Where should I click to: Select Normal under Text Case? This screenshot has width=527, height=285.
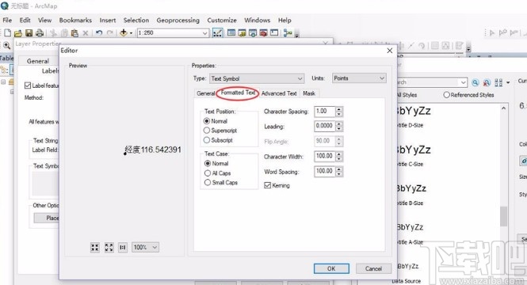point(208,164)
